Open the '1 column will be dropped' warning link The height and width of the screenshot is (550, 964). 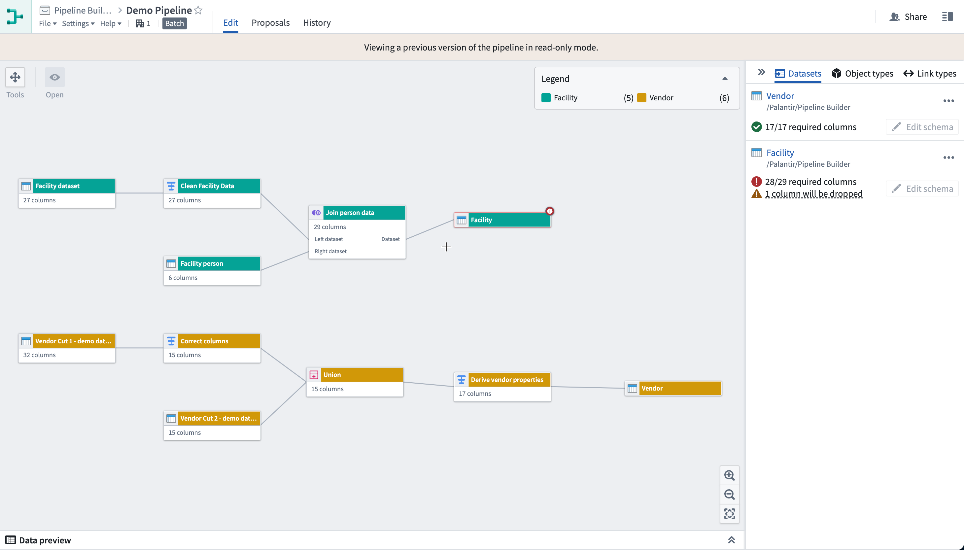[814, 194]
